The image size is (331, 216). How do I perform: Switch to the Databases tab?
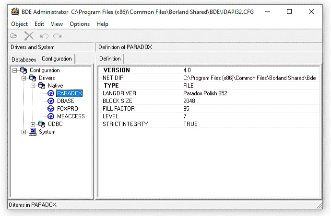pyautogui.click(x=24, y=60)
